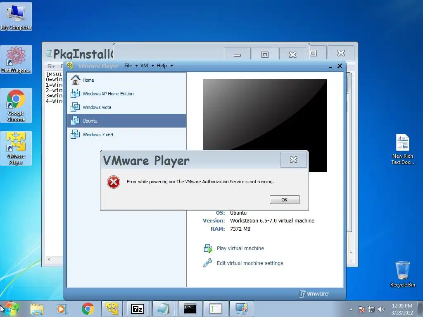This screenshot has width=423, height=317.
Task: Open Windows Media Player from taskbar
Action: click(62, 309)
